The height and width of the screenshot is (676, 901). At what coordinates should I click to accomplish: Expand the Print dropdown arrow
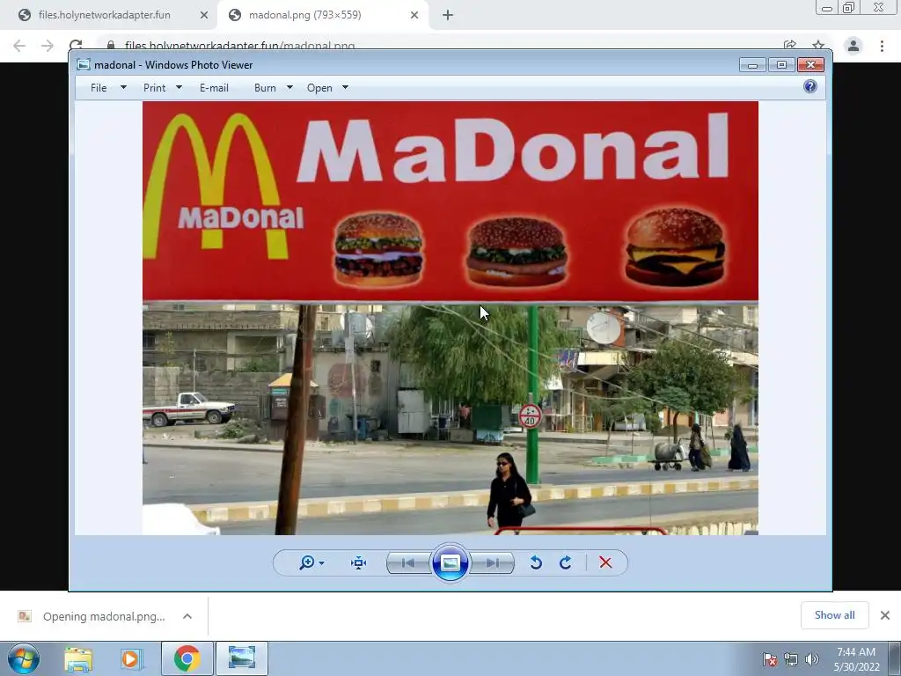click(x=179, y=87)
